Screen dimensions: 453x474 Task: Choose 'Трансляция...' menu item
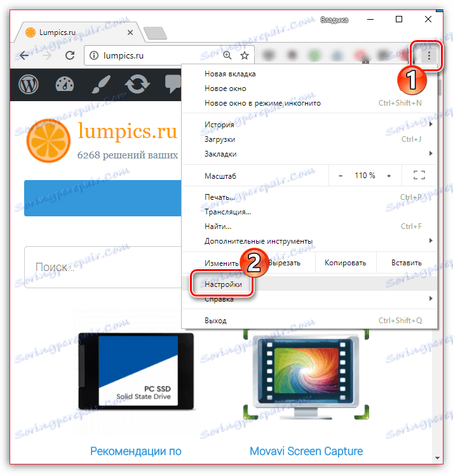(309, 212)
